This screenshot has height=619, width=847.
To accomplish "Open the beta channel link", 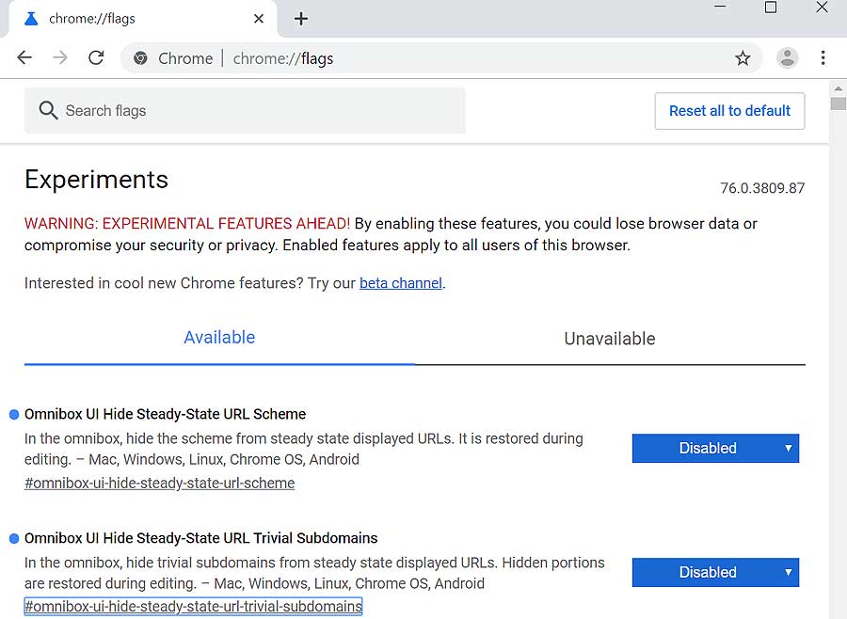I will 401,283.
